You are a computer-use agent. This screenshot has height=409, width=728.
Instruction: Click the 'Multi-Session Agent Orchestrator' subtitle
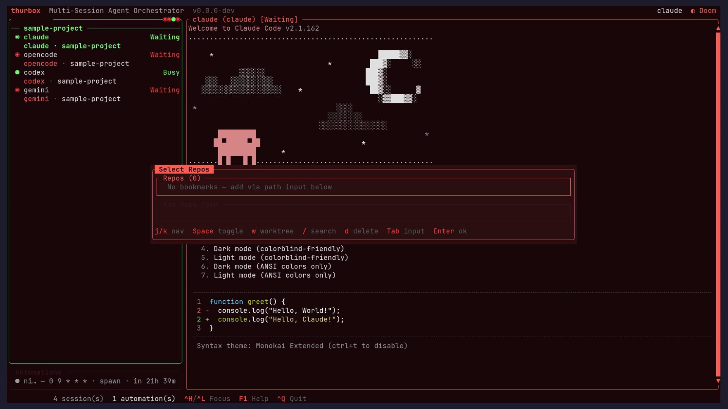click(x=116, y=11)
